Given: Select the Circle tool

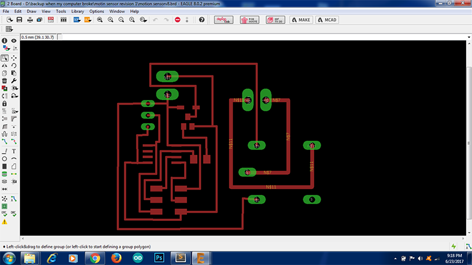Looking at the screenshot, I should 5,158.
